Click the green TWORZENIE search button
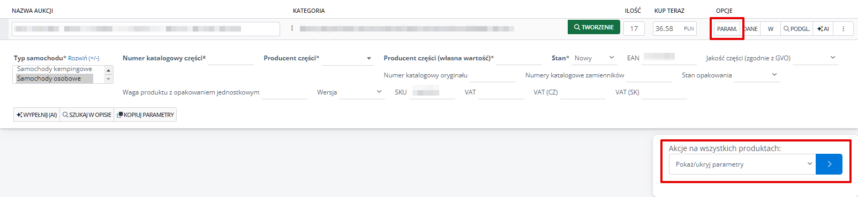Viewport: 858px width, 197px height. click(594, 27)
